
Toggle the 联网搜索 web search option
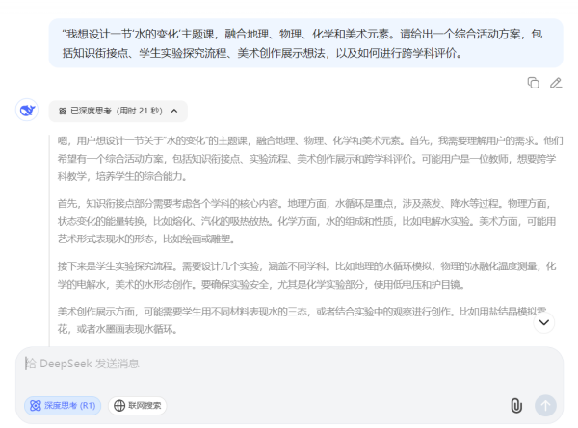(x=137, y=406)
